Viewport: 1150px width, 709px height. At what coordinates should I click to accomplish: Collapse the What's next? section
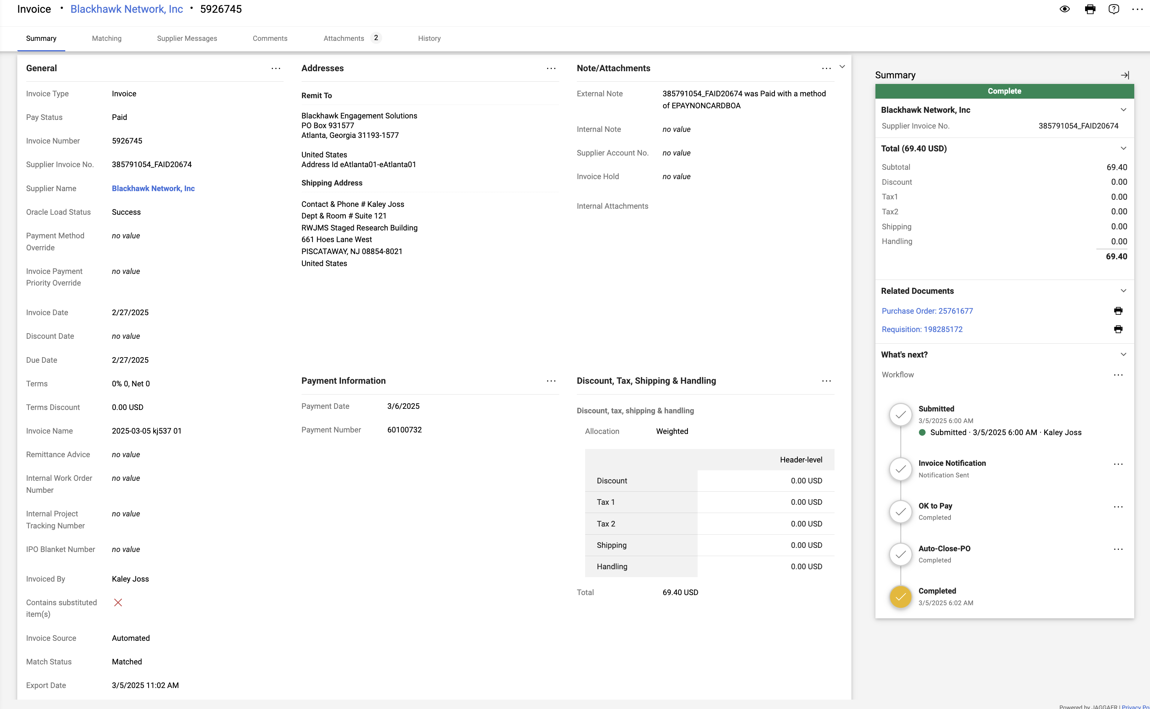tap(1123, 354)
